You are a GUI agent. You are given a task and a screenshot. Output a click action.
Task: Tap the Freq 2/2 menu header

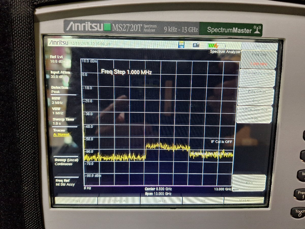(x=260, y=46)
